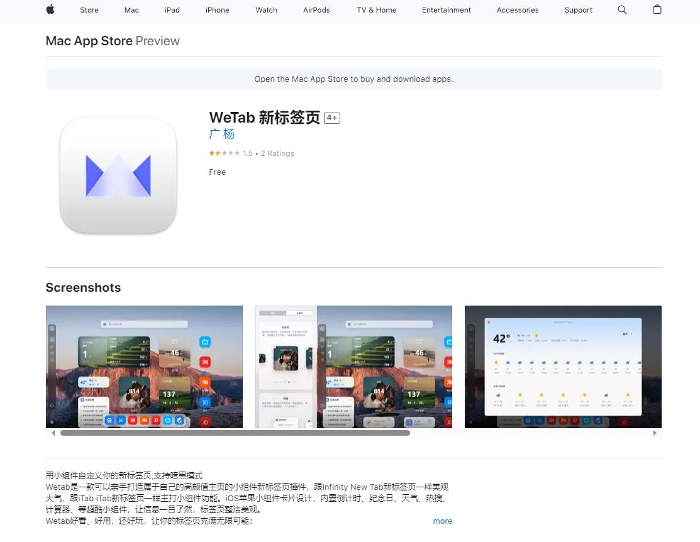Click the screenshots scrollbar
The height and width of the screenshot is (542, 700).
[233, 433]
